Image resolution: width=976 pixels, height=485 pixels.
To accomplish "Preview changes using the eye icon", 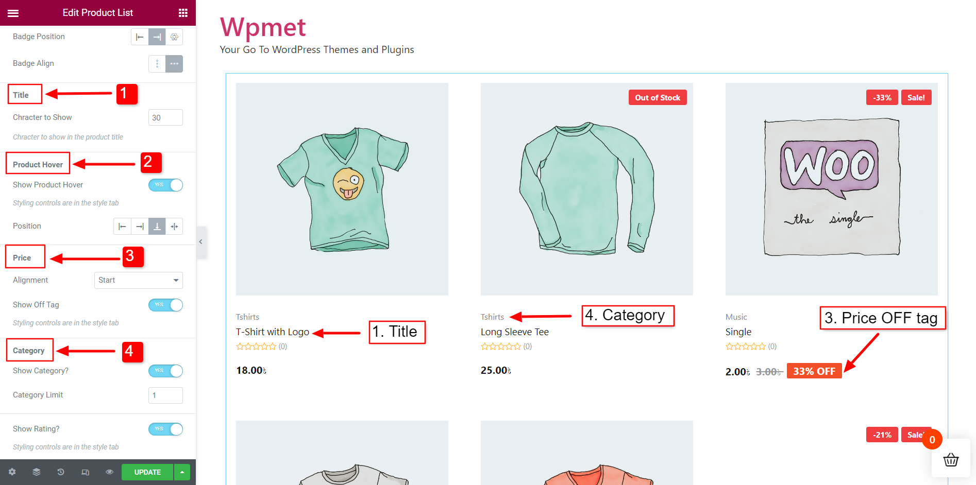I will pyautogui.click(x=109, y=472).
